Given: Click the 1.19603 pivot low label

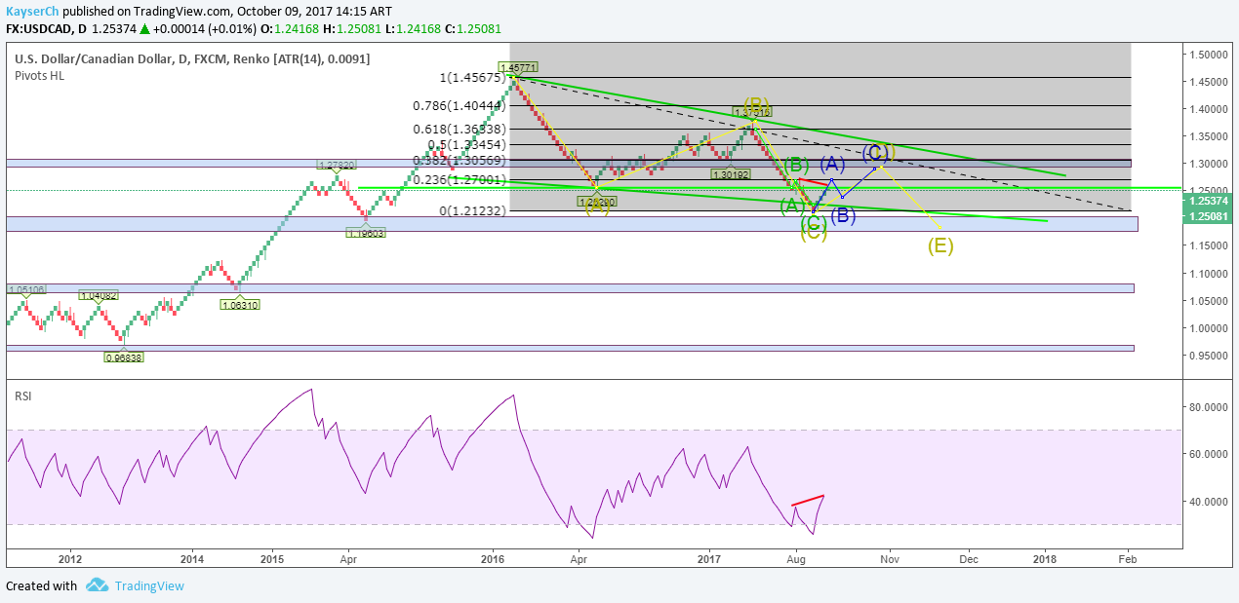Looking at the screenshot, I should point(366,232).
